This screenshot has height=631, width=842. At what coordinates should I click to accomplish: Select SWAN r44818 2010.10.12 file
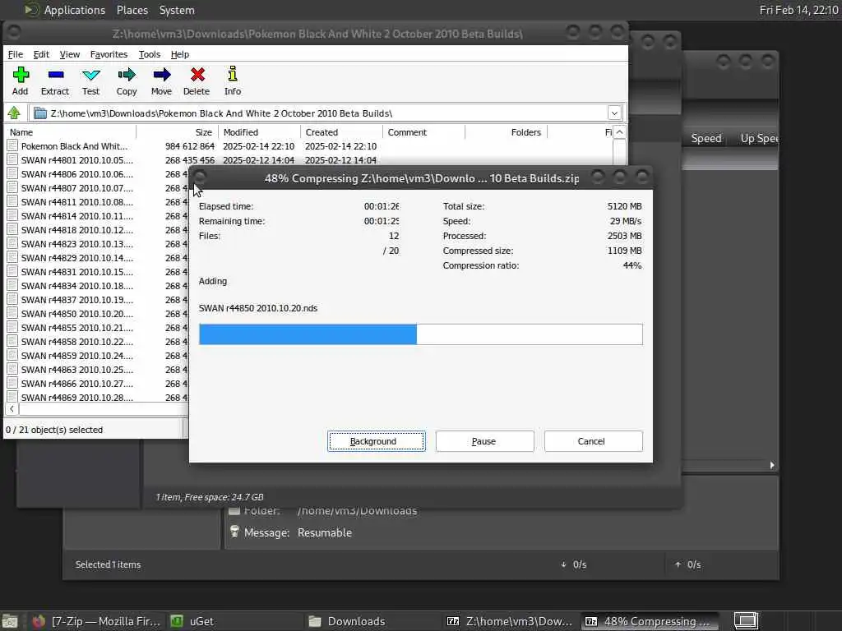(x=76, y=230)
